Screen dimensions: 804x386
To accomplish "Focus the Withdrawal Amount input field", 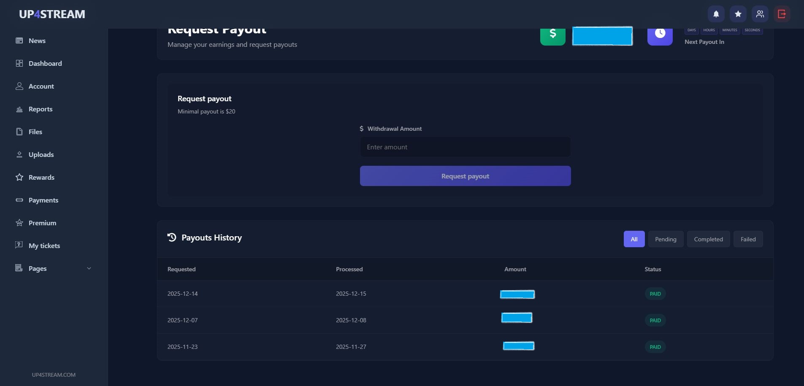I will coord(465,147).
